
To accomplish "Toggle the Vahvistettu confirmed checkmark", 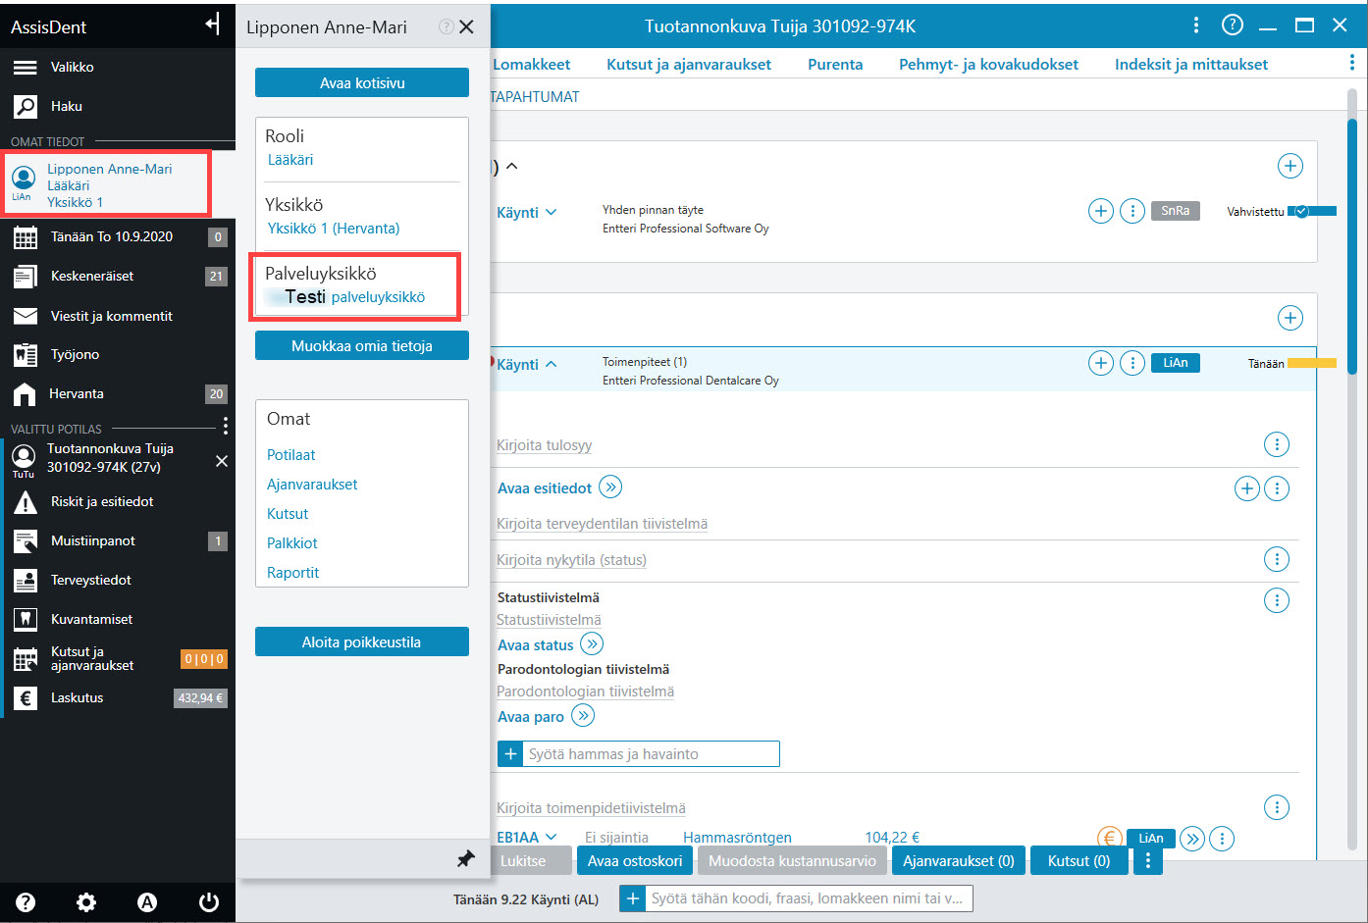I will pos(1301,211).
